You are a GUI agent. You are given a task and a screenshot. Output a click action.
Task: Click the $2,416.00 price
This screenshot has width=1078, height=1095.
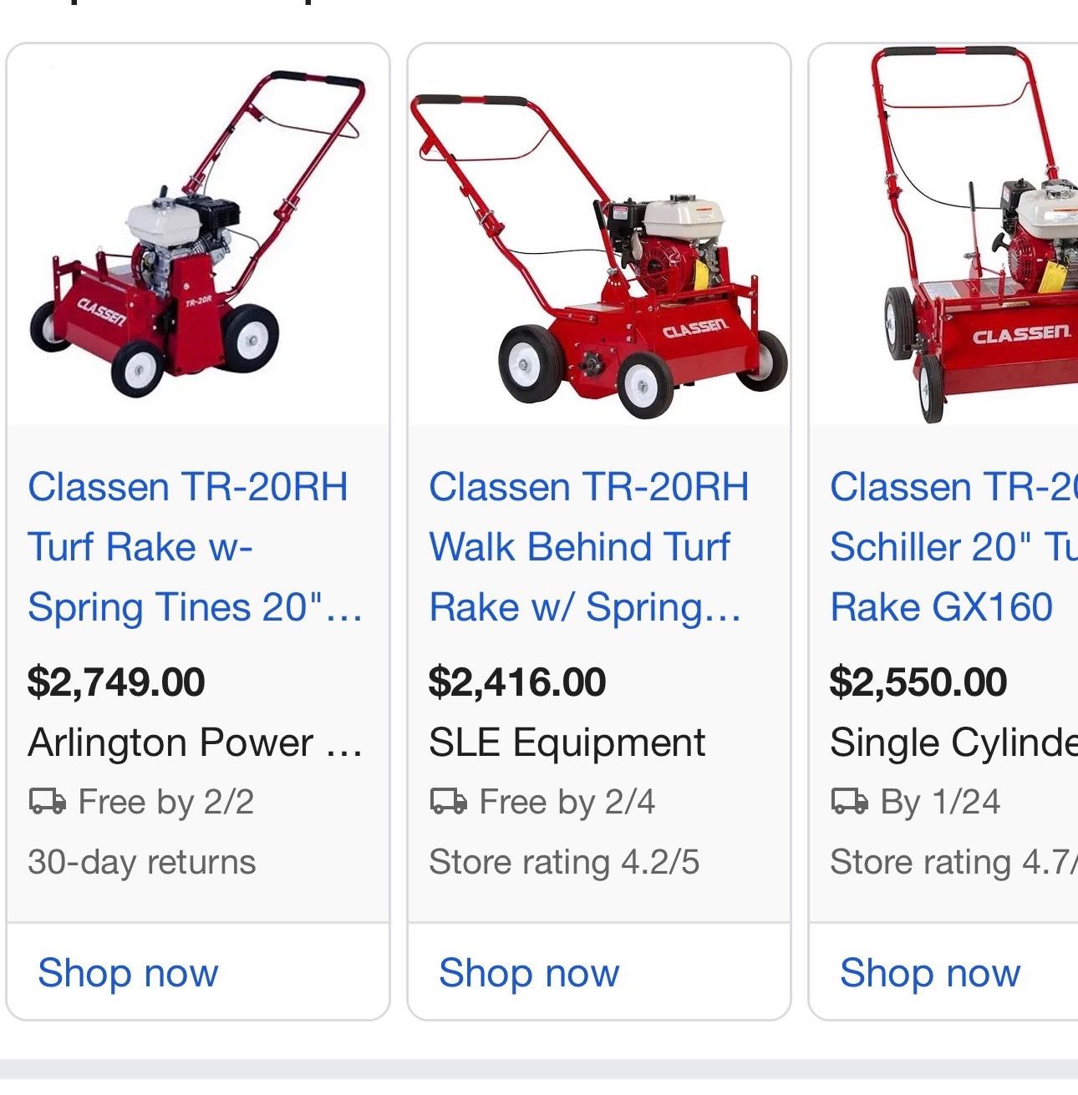(x=517, y=682)
